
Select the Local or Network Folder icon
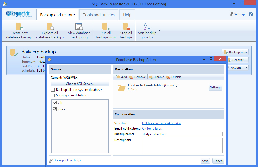point(122,87)
